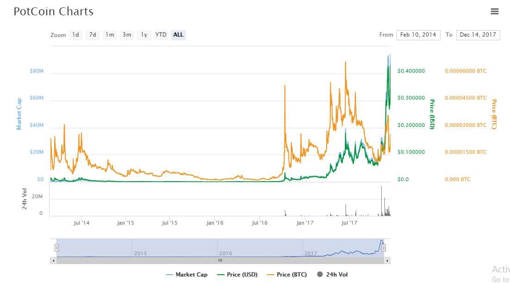
Task: Click the scrollbar left arrow
Action: (x=53, y=261)
